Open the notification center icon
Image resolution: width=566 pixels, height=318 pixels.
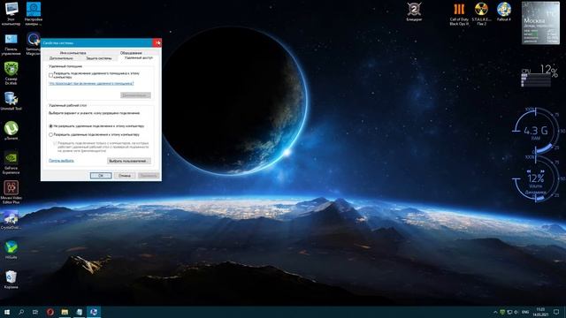coord(556,312)
